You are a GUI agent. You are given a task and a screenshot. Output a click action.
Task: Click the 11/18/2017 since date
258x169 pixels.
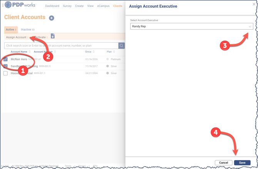[92, 66]
